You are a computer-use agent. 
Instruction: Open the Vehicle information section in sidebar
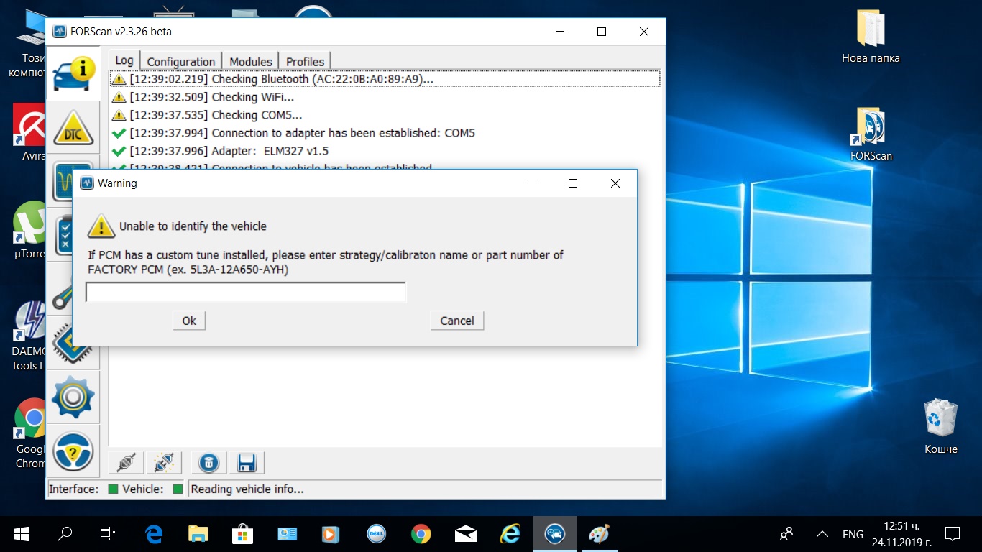tap(73, 72)
